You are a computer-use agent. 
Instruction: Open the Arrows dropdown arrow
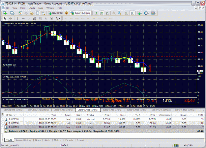click(60, 19)
